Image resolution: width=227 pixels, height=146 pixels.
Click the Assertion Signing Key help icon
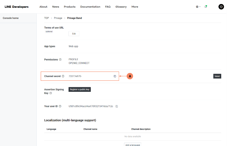[51, 93]
